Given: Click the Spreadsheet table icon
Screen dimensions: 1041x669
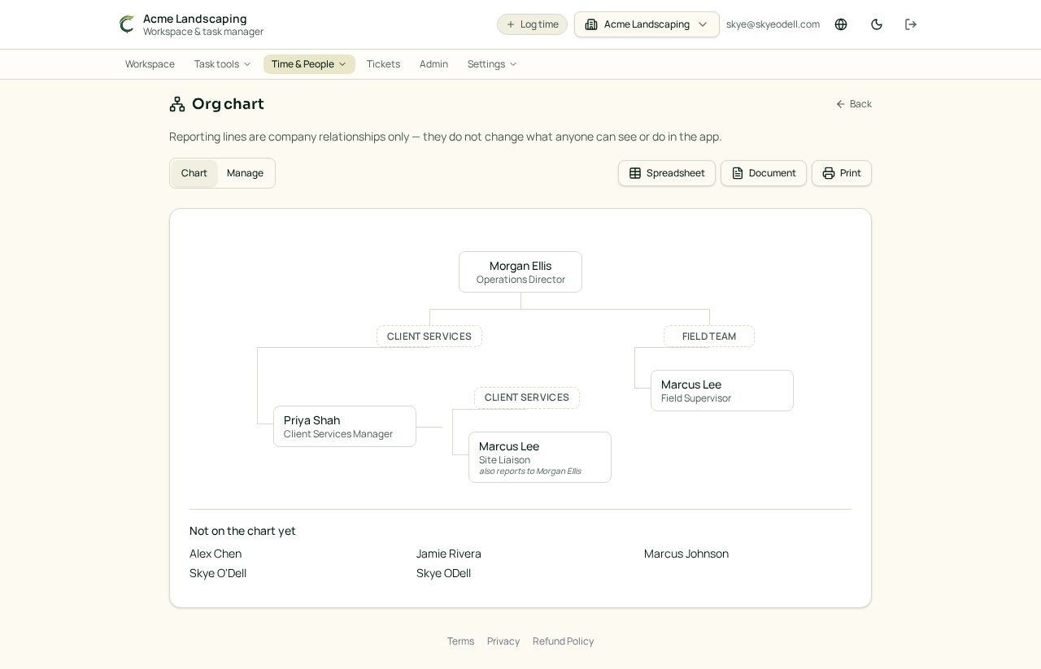Looking at the screenshot, I should 635,173.
